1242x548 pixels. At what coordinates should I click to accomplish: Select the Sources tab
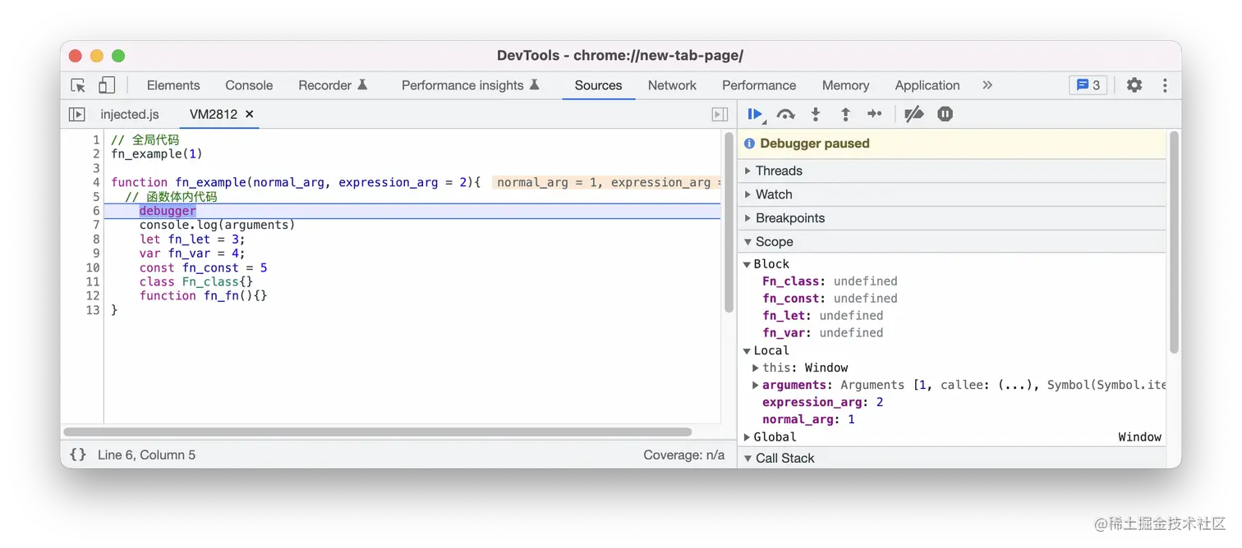coord(599,85)
